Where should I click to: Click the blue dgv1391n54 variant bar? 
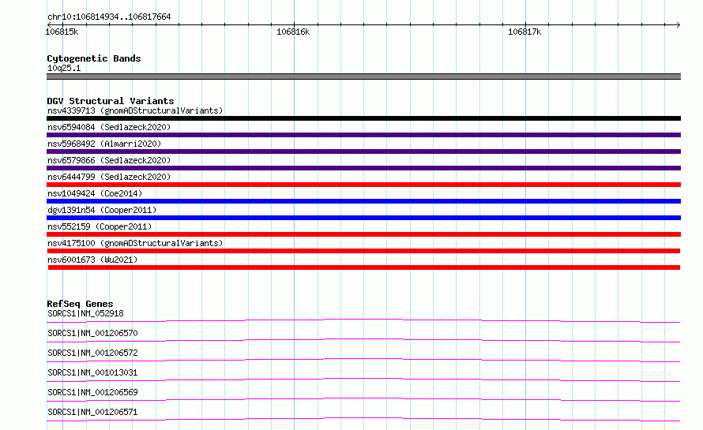tap(363, 218)
